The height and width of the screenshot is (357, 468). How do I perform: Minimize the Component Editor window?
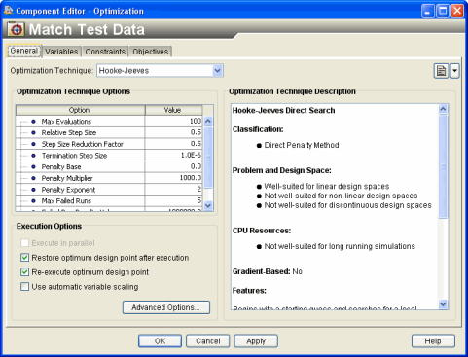(427, 11)
